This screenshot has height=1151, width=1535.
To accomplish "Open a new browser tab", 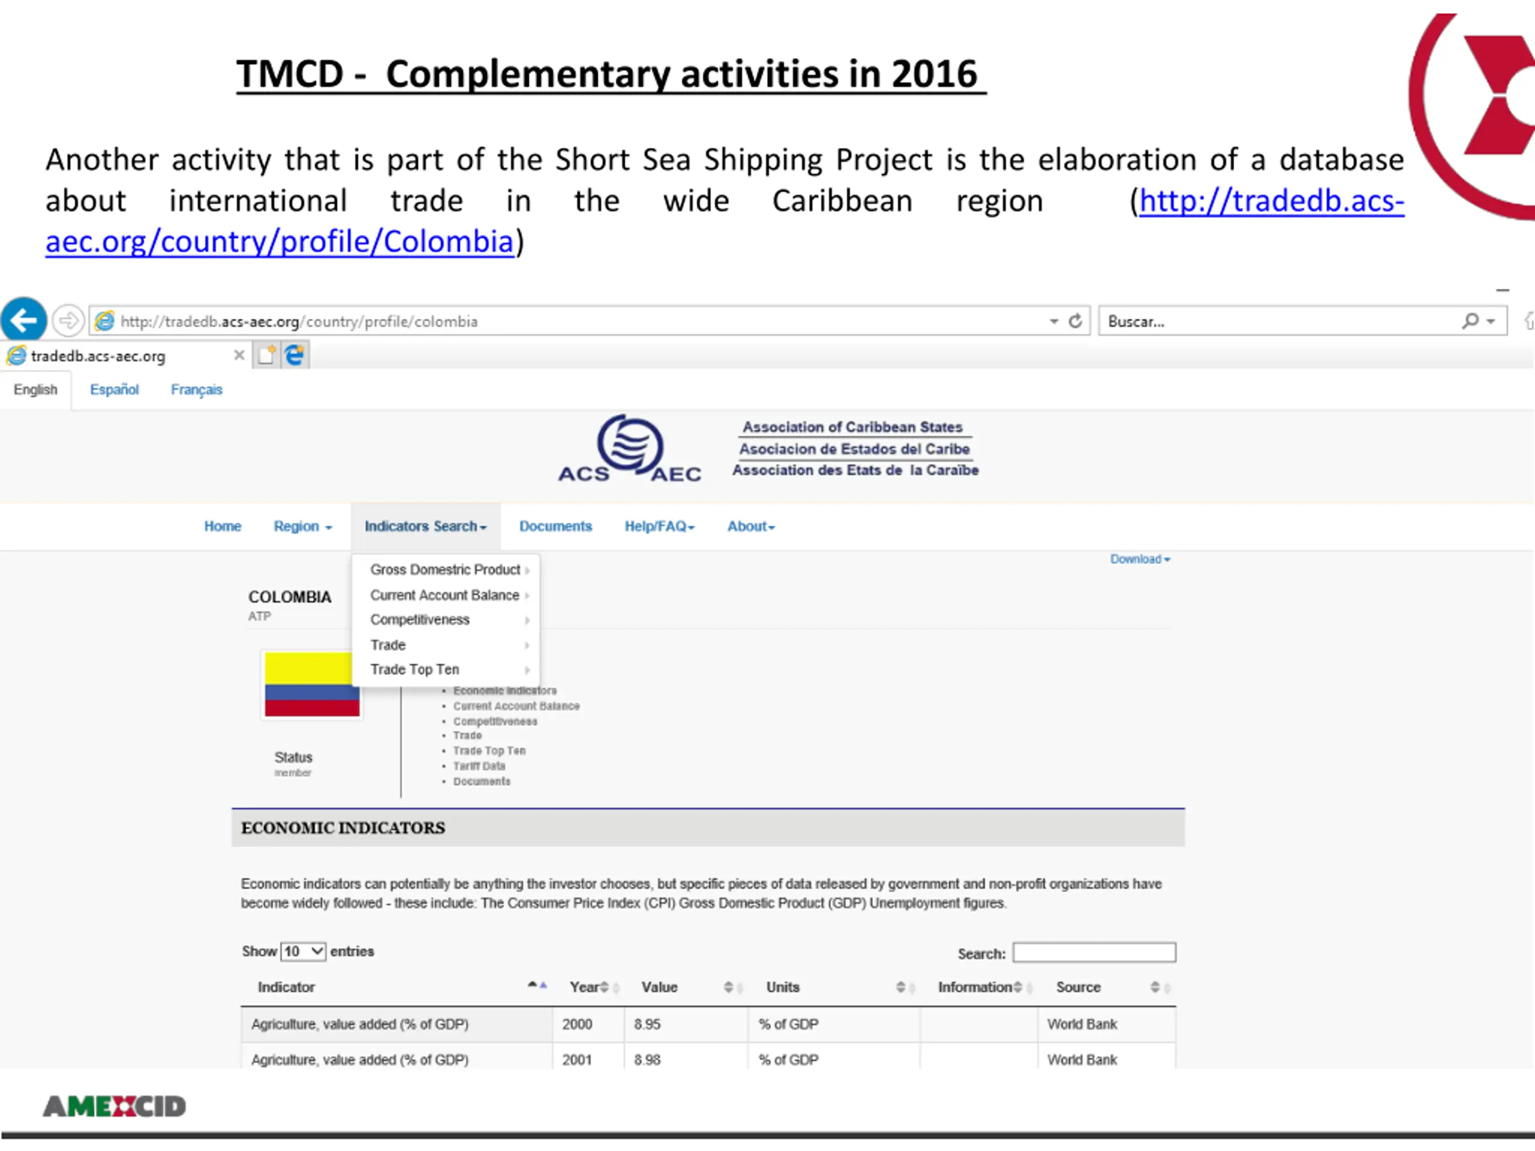I will pyautogui.click(x=266, y=355).
